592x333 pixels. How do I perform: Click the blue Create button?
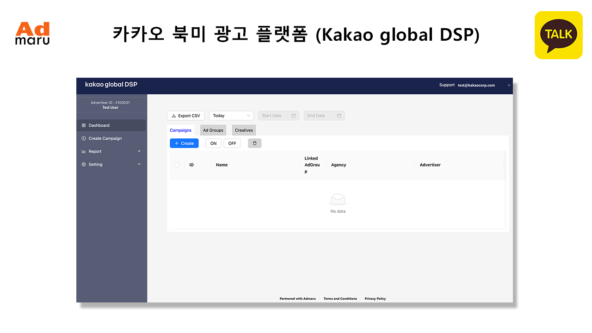pyautogui.click(x=184, y=143)
